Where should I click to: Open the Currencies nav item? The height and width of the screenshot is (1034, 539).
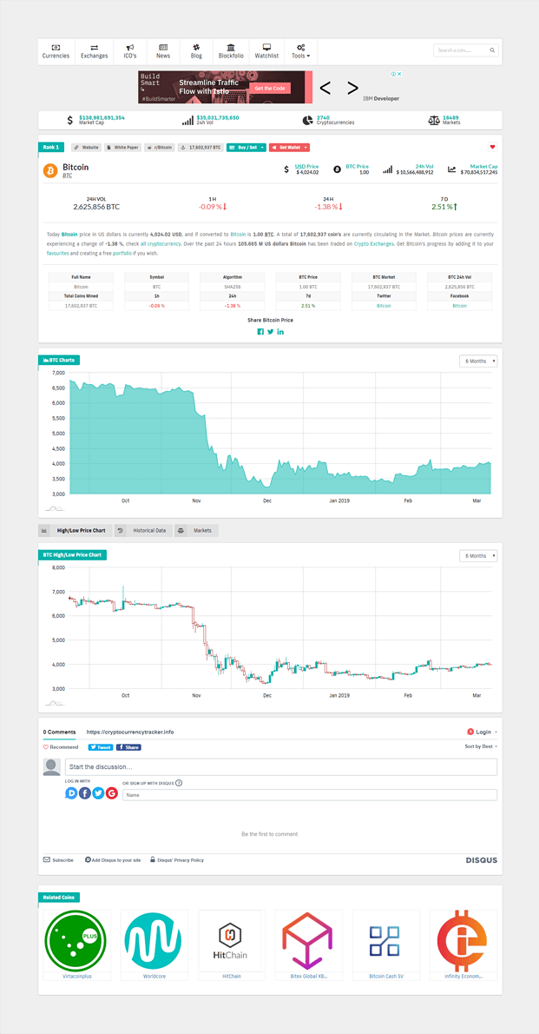(x=56, y=51)
